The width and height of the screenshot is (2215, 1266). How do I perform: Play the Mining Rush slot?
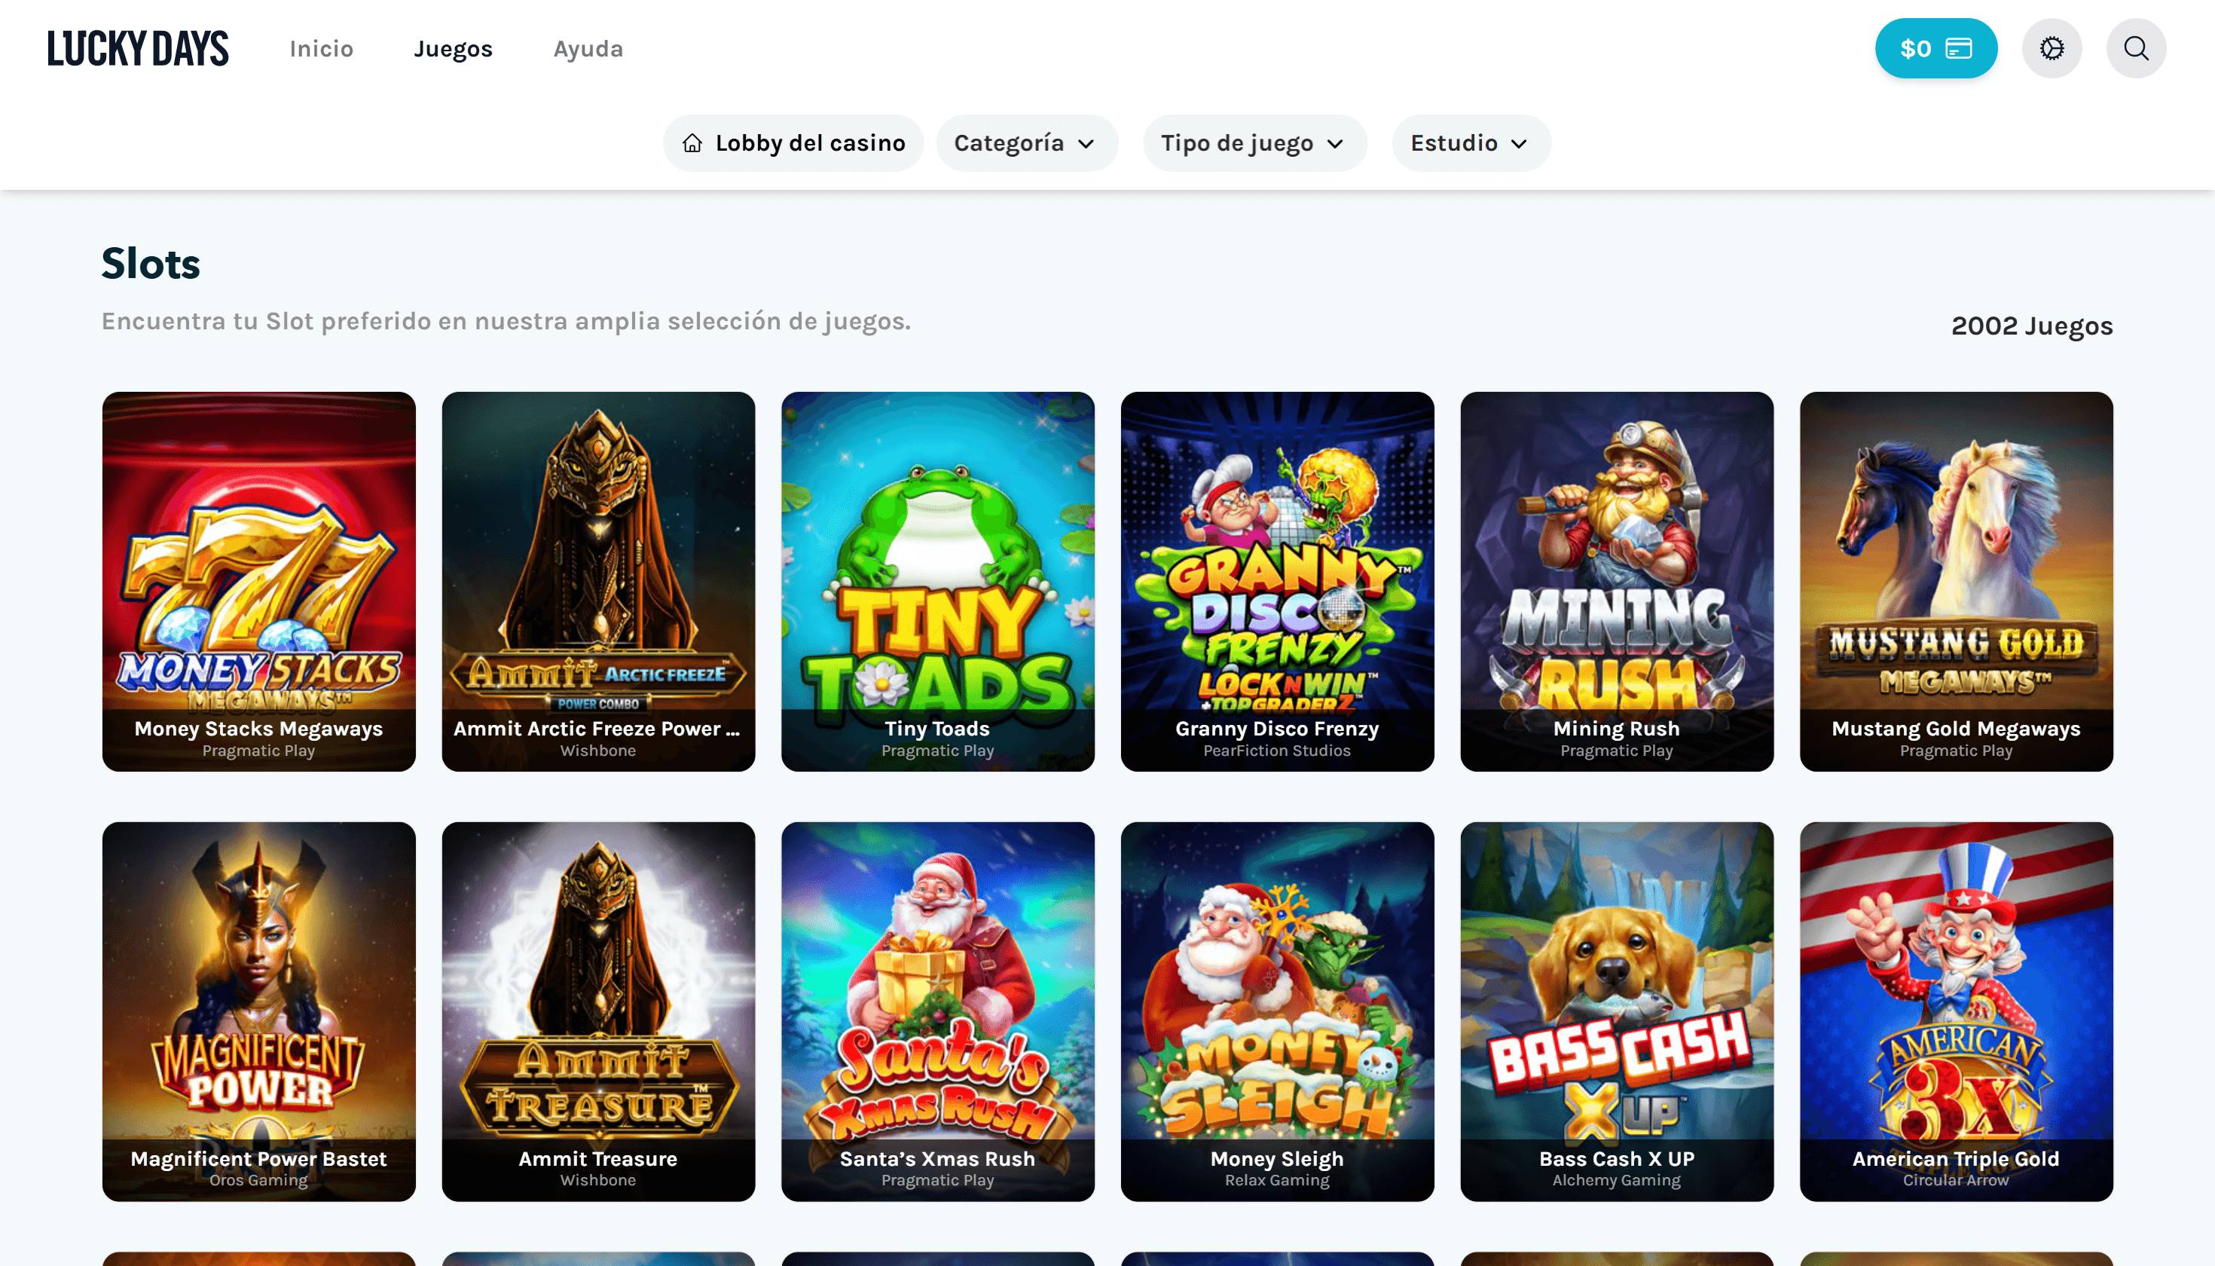click(1616, 581)
